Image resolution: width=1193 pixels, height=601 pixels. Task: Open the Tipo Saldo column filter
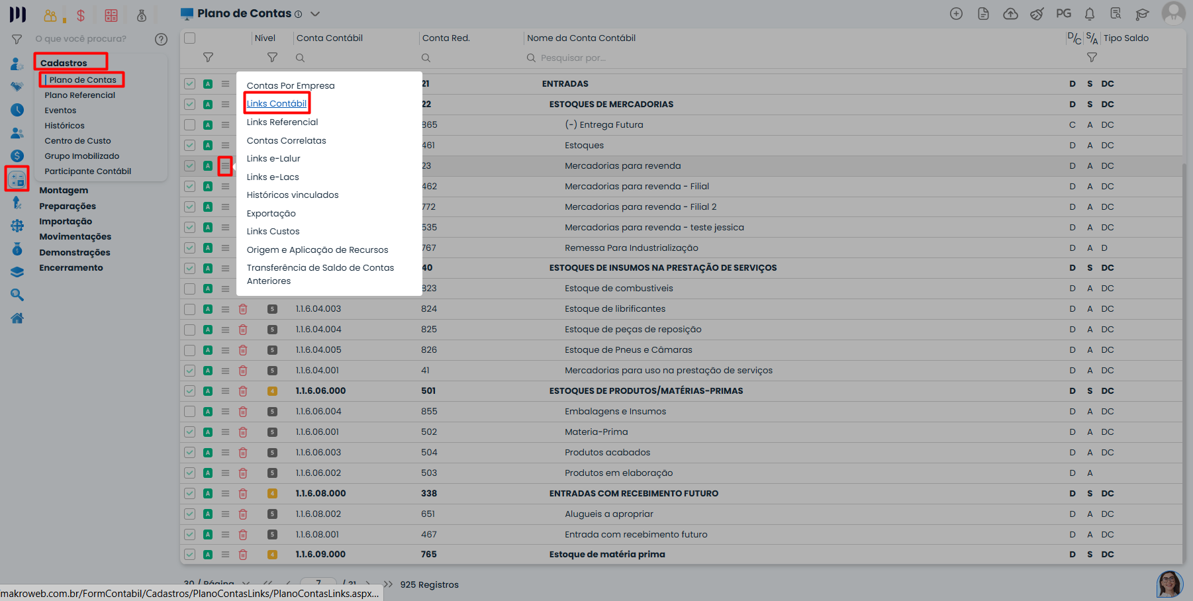[x=1092, y=58]
